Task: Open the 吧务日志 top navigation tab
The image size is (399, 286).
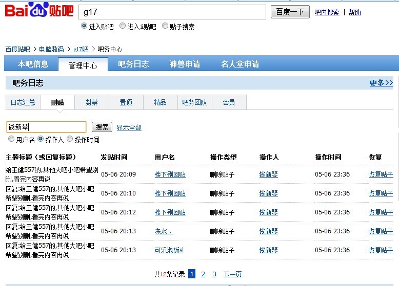Action: coord(133,64)
